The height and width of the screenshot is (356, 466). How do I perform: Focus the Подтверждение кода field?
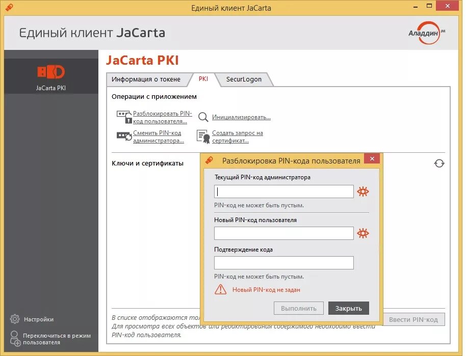(284, 263)
